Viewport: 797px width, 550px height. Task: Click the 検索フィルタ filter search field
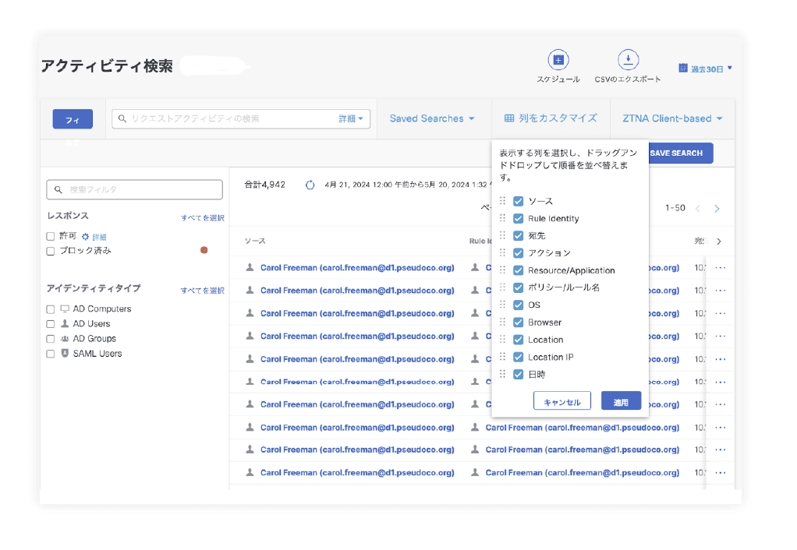tap(134, 189)
